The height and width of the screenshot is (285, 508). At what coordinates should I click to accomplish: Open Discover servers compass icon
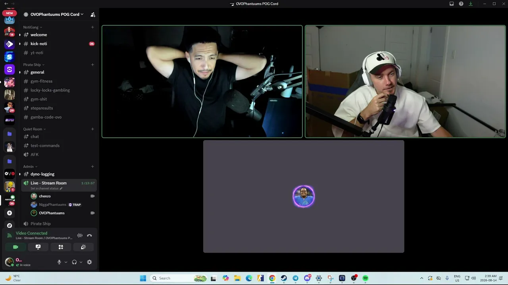[10, 225]
